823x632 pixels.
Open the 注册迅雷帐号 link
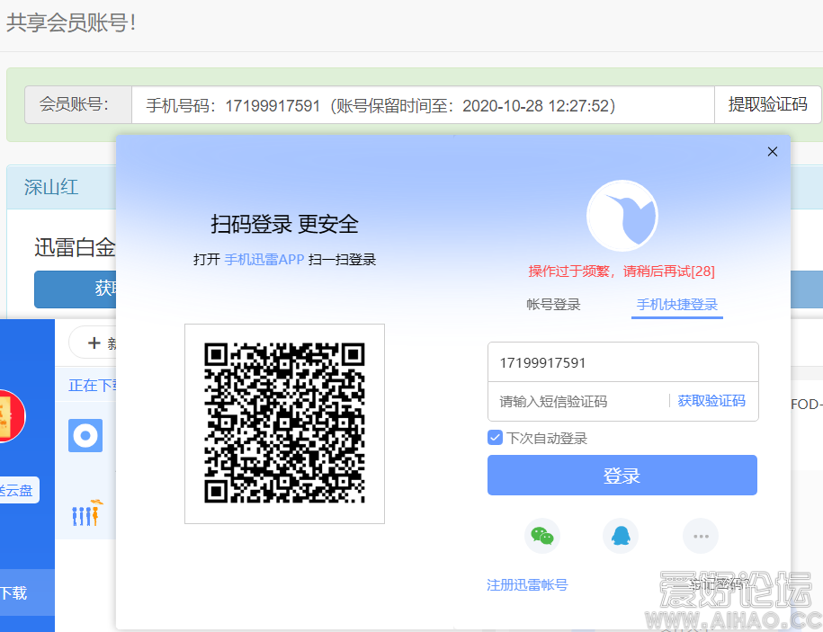pyautogui.click(x=526, y=584)
